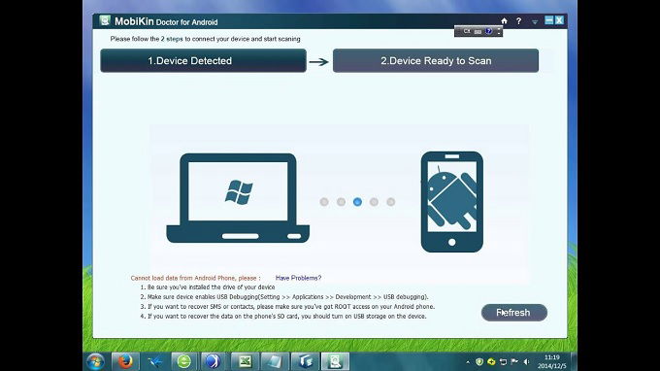Viewport: 660px width, 371px height.
Task: Select the '1.Device Detected' step
Action: coord(203,60)
